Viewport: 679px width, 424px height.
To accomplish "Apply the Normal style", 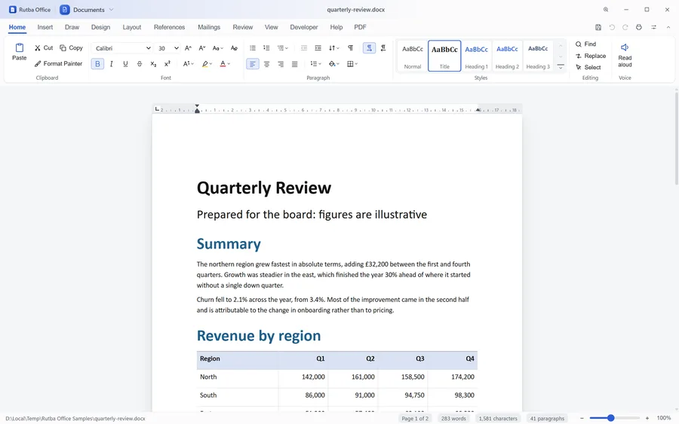I will 412,56.
